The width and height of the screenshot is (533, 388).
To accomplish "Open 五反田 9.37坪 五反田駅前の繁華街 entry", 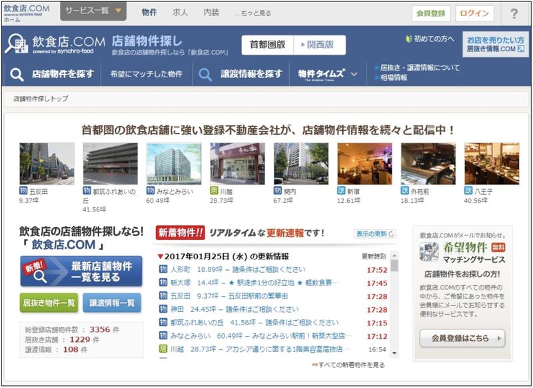I will coord(229,296).
